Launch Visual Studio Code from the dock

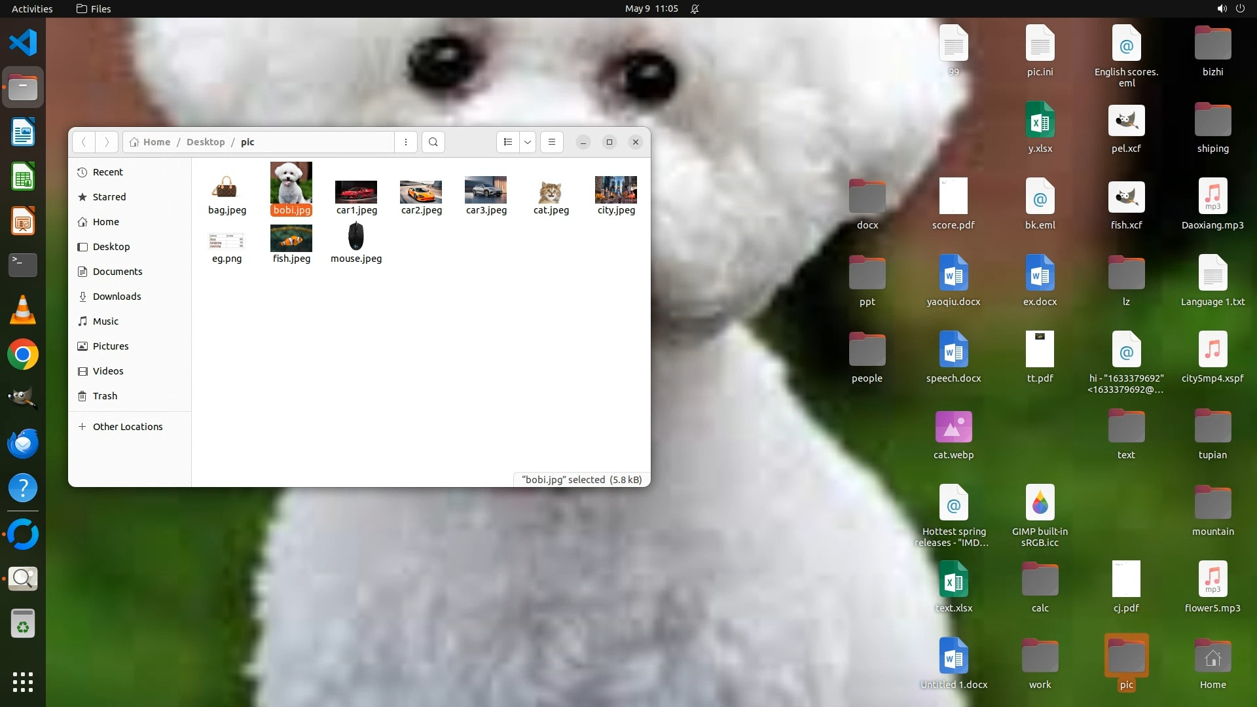click(x=23, y=43)
